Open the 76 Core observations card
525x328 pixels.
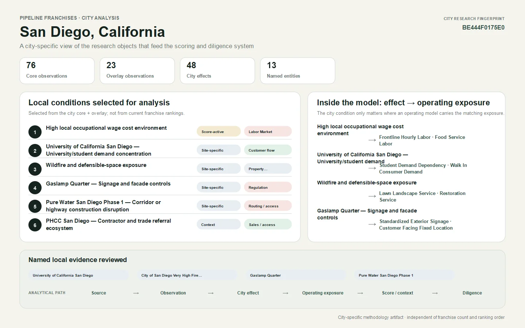[57, 71]
